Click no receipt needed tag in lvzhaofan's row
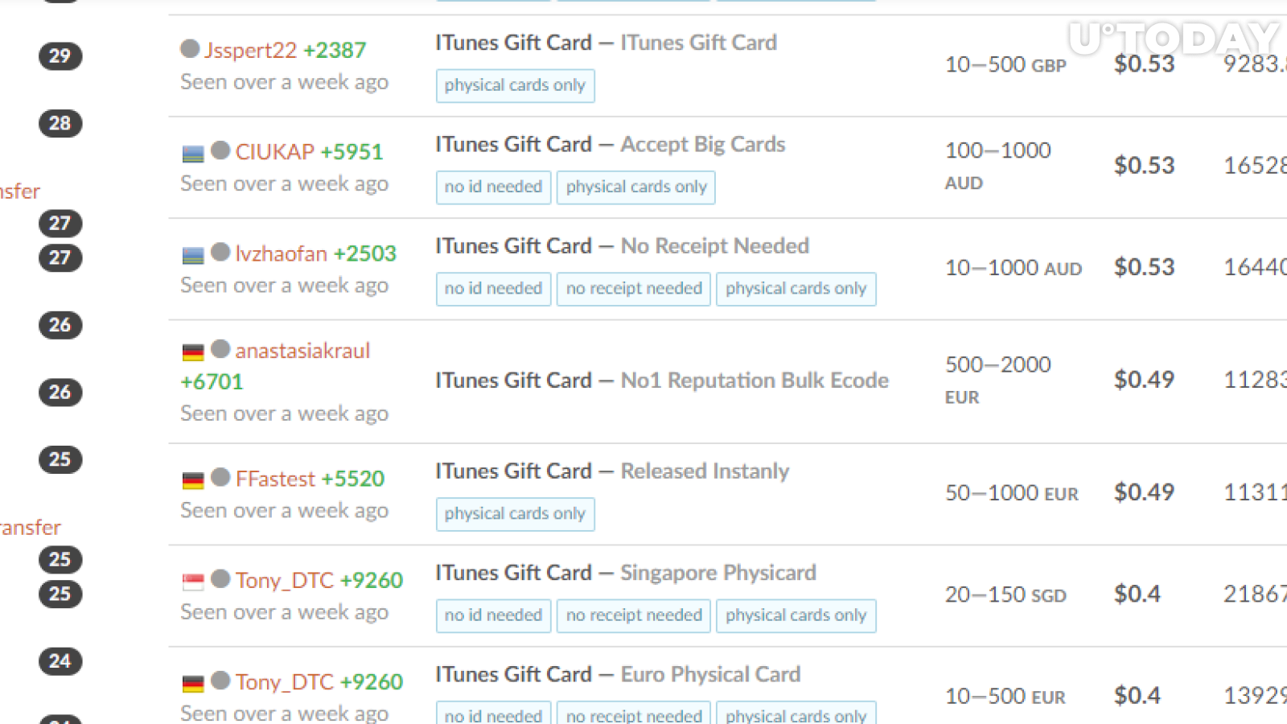Screen dimensions: 1287x724 pyautogui.click(x=634, y=289)
